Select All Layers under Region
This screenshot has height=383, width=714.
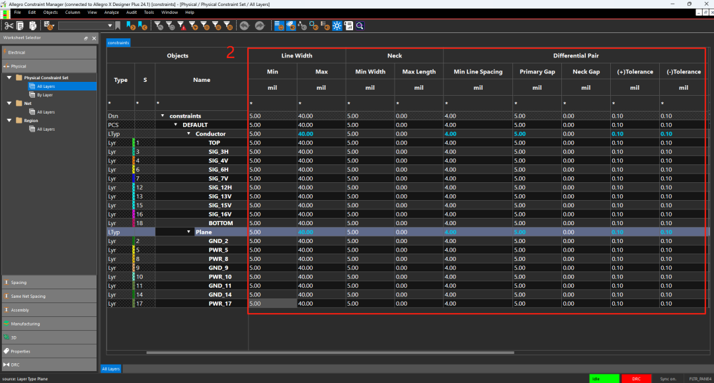point(46,129)
